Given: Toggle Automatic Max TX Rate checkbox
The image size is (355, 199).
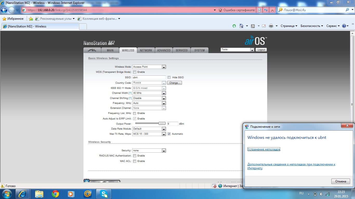Looking at the screenshot, I should (x=169, y=134).
